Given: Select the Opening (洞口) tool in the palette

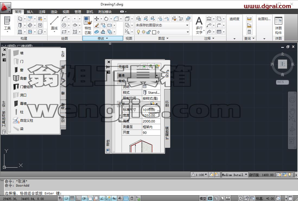Looking at the screenshot, I should 20,95.
